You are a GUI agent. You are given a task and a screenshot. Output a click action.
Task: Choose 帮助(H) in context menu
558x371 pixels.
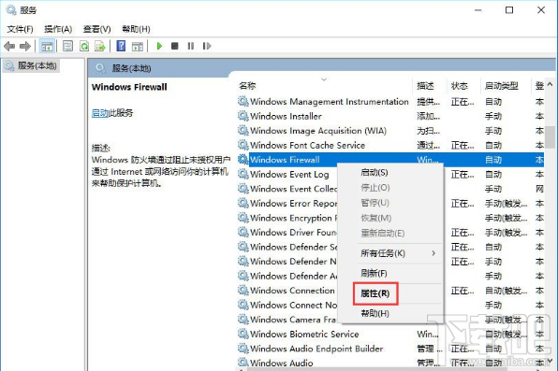(375, 313)
